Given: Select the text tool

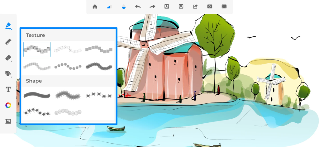Looking at the screenshot, I should click(8, 89).
